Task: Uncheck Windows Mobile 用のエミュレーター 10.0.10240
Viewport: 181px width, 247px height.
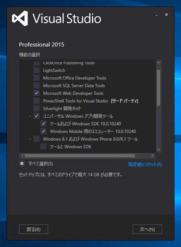Action: pos(44,131)
